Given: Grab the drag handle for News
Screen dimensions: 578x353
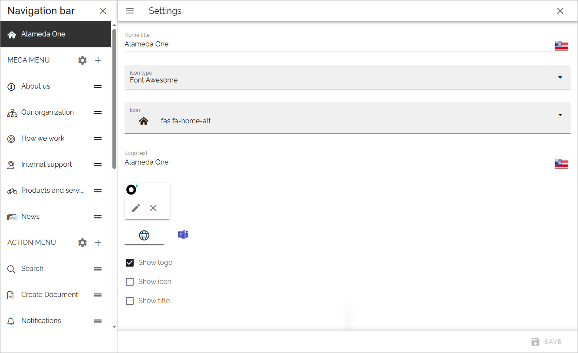Looking at the screenshot, I should click(98, 217).
